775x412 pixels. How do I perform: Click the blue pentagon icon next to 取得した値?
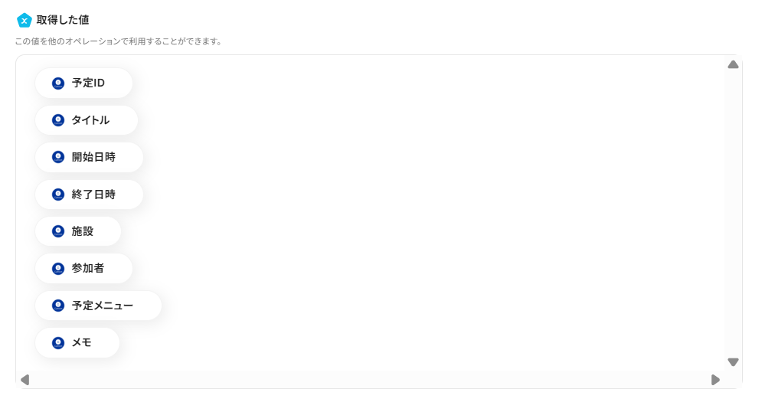[x=25, y=20]
